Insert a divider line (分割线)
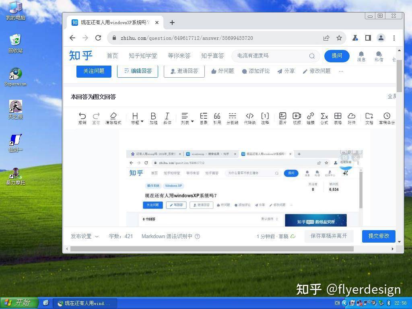 click(232, 118)
